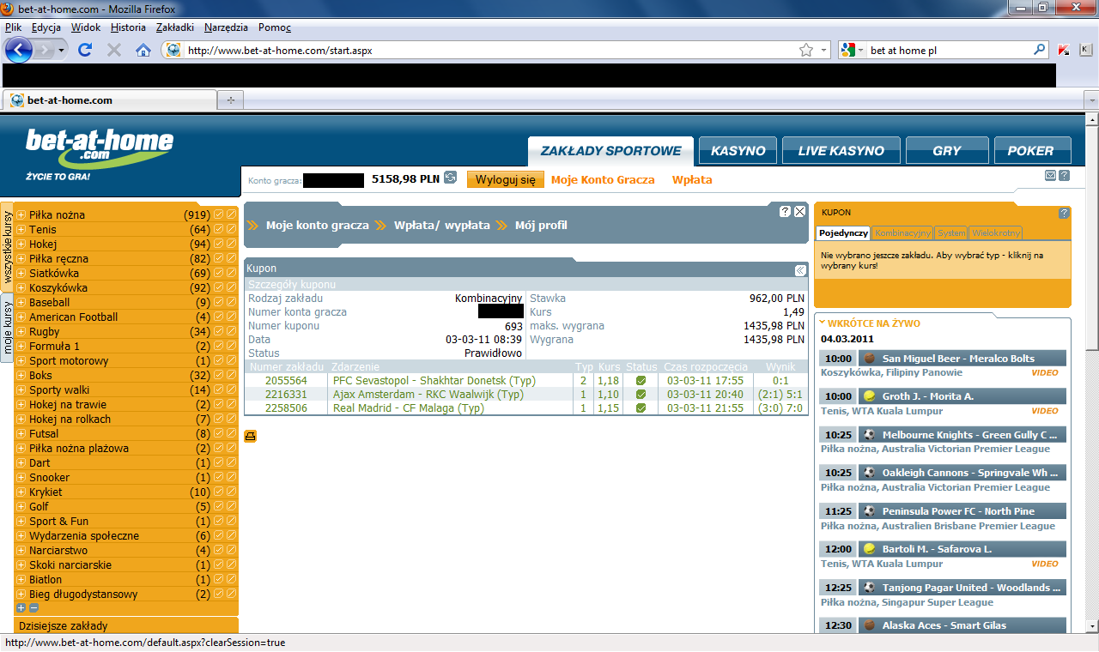Expand the Baseball category plus icon
Viewport: 1099px width, 652px height.
pos(21,303)
